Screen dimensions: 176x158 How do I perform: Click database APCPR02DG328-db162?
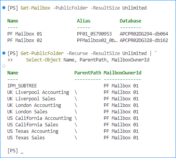click(144, 40)
